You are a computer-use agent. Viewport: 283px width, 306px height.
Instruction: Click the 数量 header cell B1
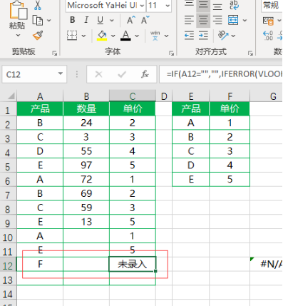[86, 108]
